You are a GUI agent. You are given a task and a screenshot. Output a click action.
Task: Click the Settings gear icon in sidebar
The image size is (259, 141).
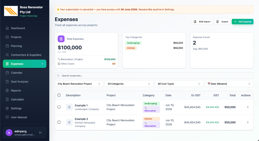pyautogui.click(x=7, y=108)
